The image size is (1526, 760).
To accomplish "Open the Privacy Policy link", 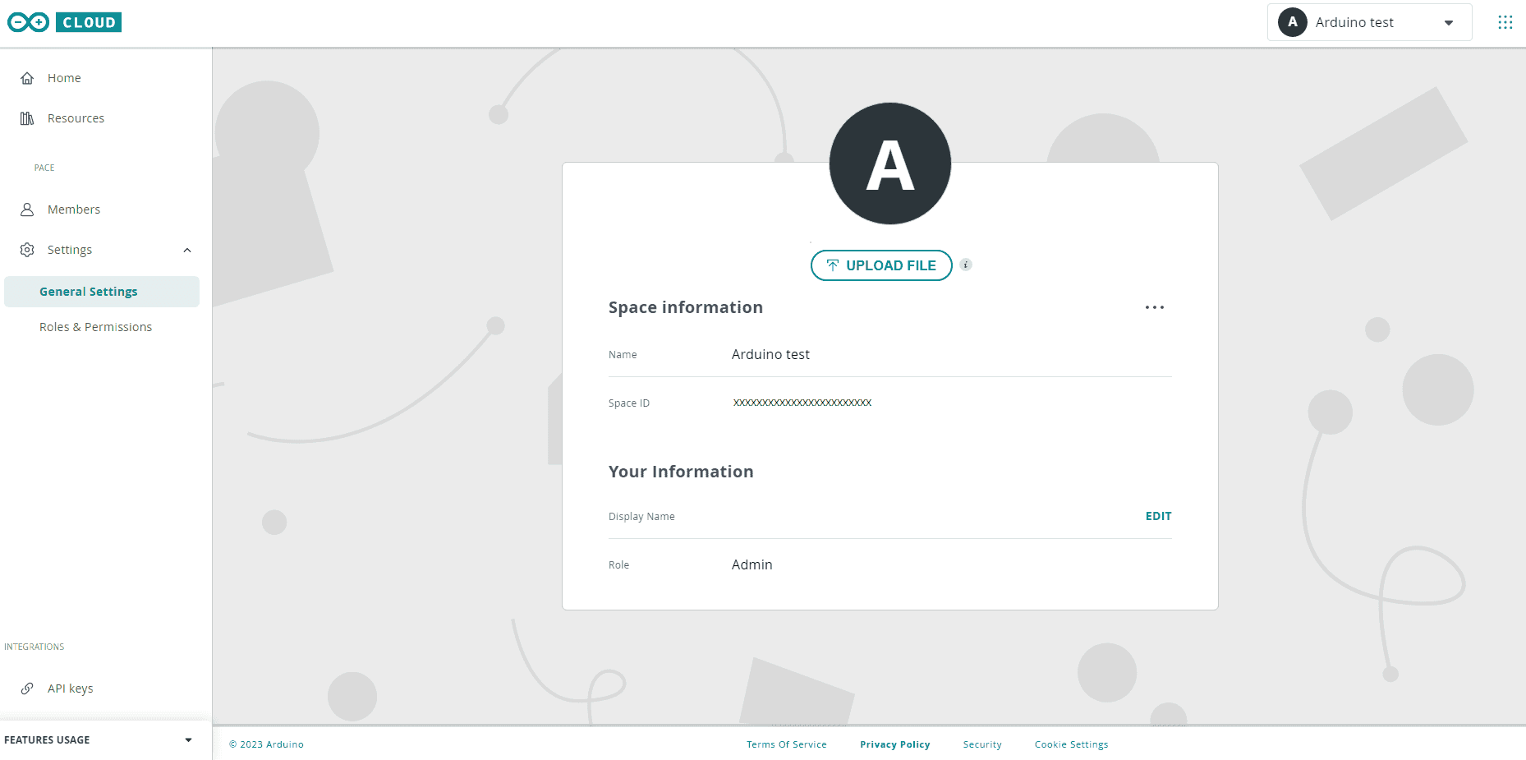I will pyautogui.click(x=894, y=744).
